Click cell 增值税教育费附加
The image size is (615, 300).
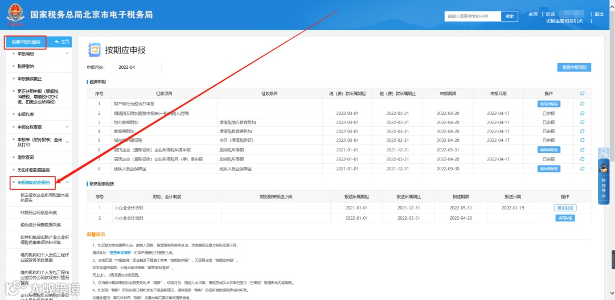pyautogui.click(x=236, y=131)
